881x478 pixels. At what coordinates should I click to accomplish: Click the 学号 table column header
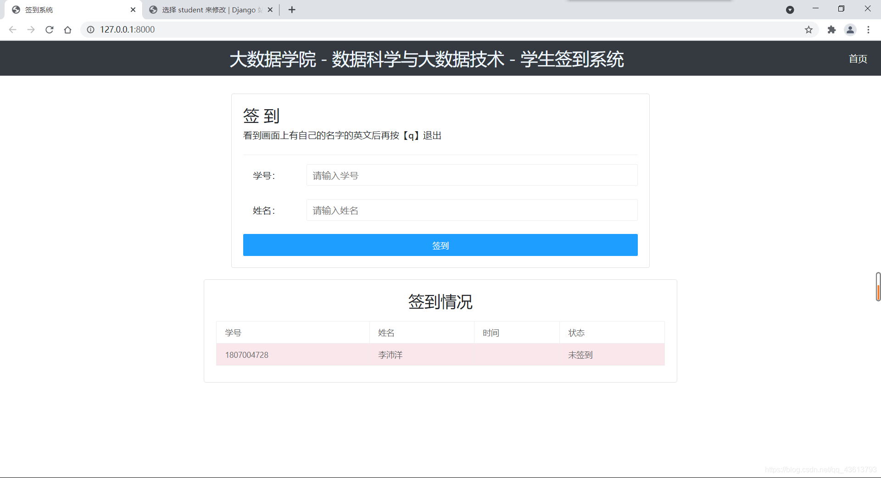click(293, 333)
